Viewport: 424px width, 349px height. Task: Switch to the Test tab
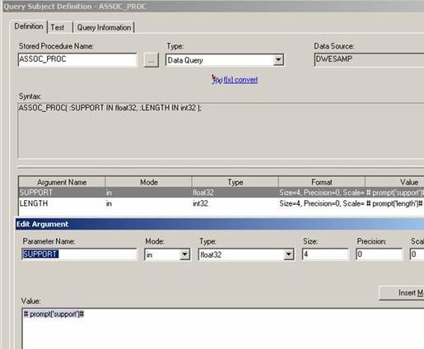point(58,27)
